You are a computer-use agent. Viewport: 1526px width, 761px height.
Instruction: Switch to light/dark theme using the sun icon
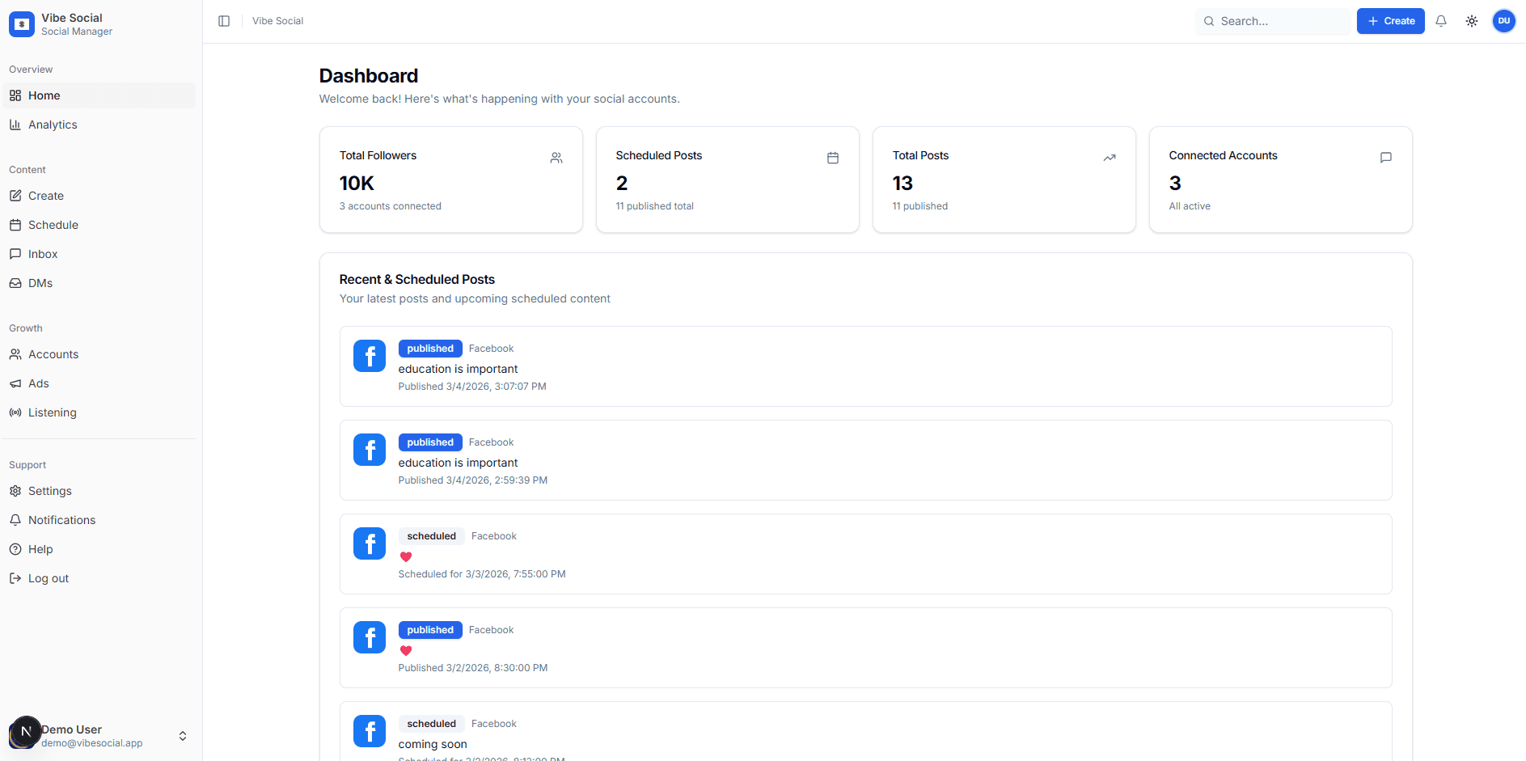point(1472,21)
